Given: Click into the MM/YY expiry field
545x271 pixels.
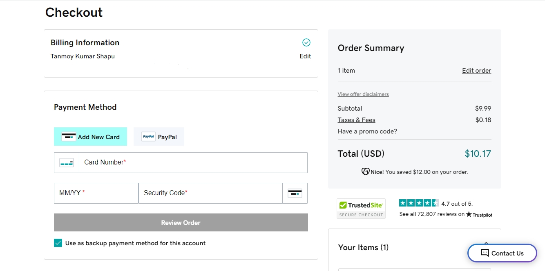Looking at the screenshot, I should (96, 193).
